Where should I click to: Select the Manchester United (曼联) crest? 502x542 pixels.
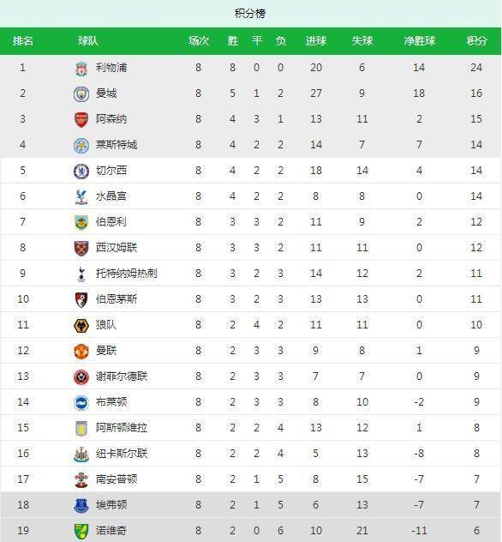81,352
